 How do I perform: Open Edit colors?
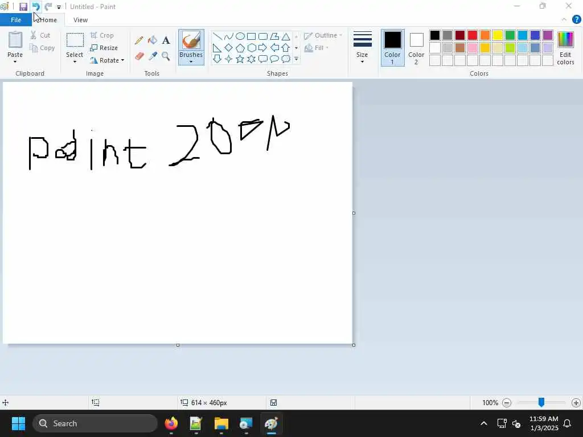(x=565, y=48)
